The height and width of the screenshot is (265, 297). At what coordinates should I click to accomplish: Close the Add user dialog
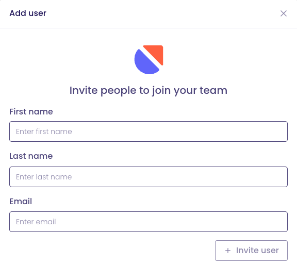284,13
